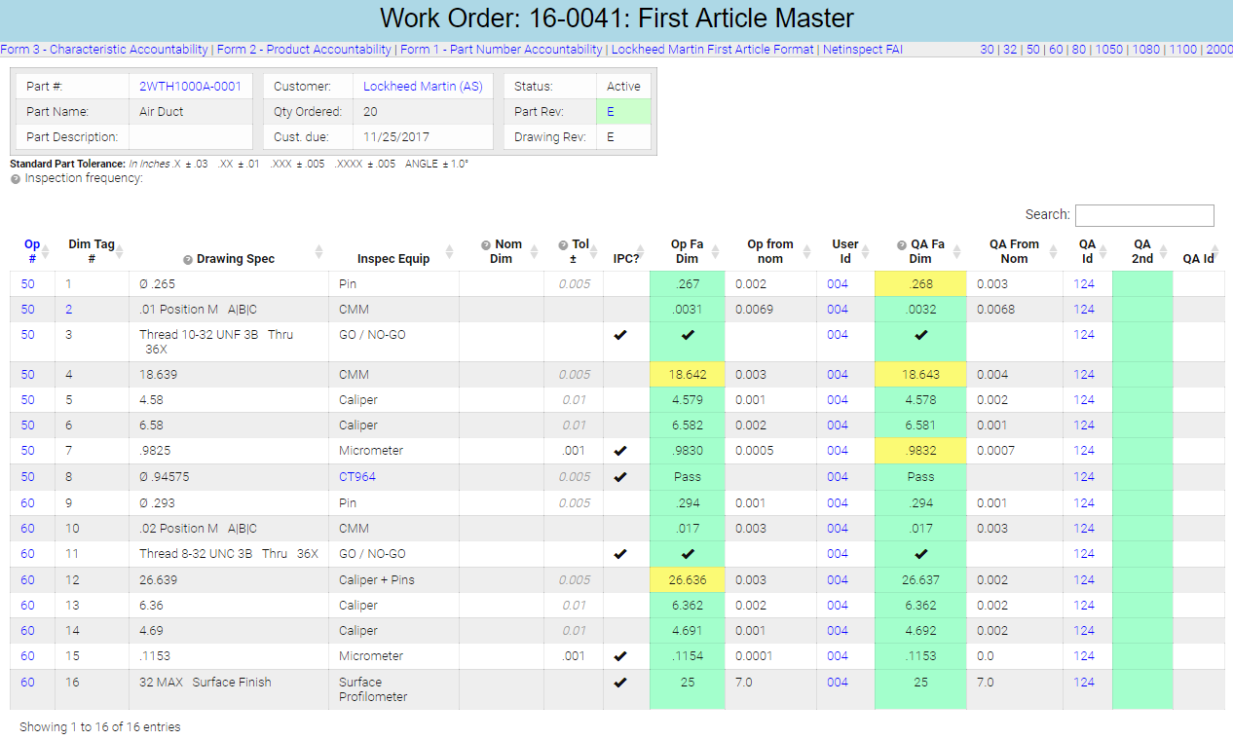Click help icon beside Nom Dim header

[x=486, y=245]
